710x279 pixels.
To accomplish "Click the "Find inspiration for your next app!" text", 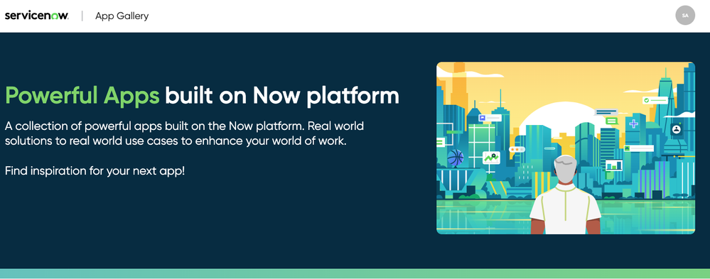I will pos(95,171).
